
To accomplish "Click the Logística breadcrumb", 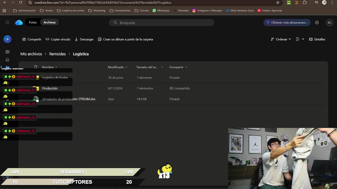I will (81, 54).
